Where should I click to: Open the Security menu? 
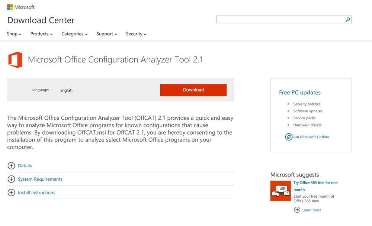[x=136, y=34]
